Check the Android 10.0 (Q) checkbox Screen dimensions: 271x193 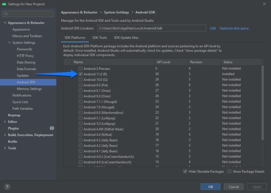(x=81, y=79)
